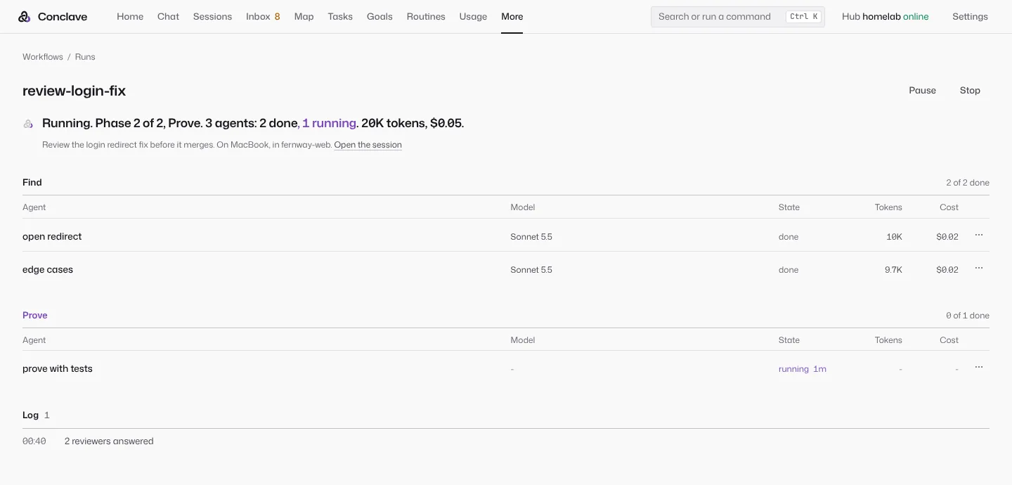Click the Log heading

point(30,415)
